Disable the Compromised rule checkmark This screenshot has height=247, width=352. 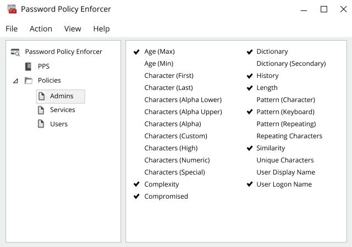pyautogui.click(x=136, y=197)
